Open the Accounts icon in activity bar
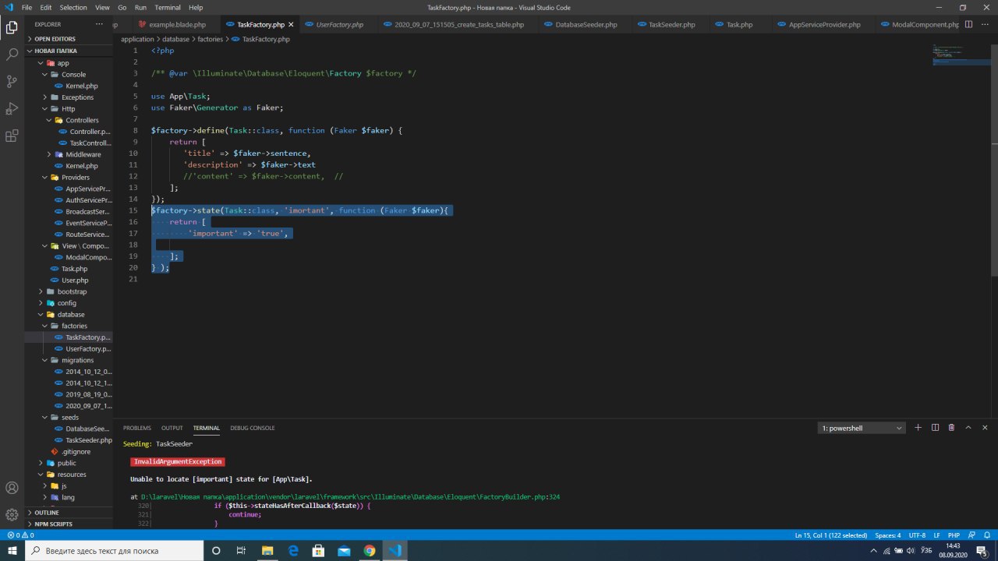This screenshot has width=998, height=561. point(12,488)
